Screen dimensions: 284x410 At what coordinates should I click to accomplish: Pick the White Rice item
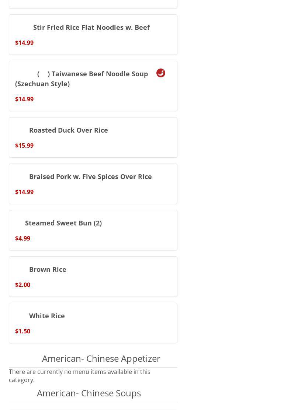click(x=47, y=316)
